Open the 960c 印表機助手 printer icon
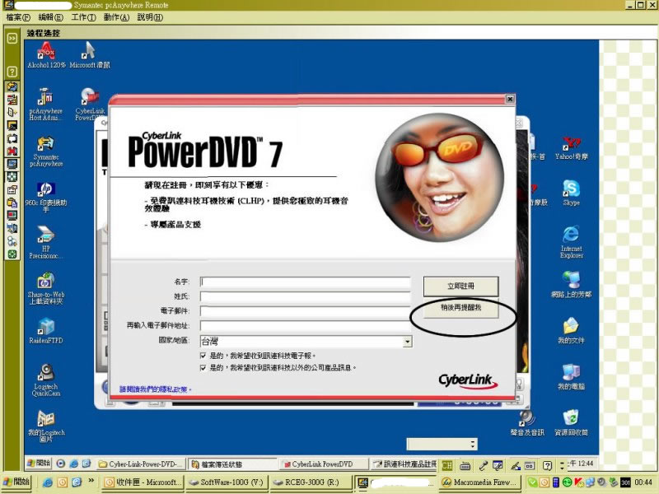The width and height of the screenshot is (659, 494). (x=46, y=197)
